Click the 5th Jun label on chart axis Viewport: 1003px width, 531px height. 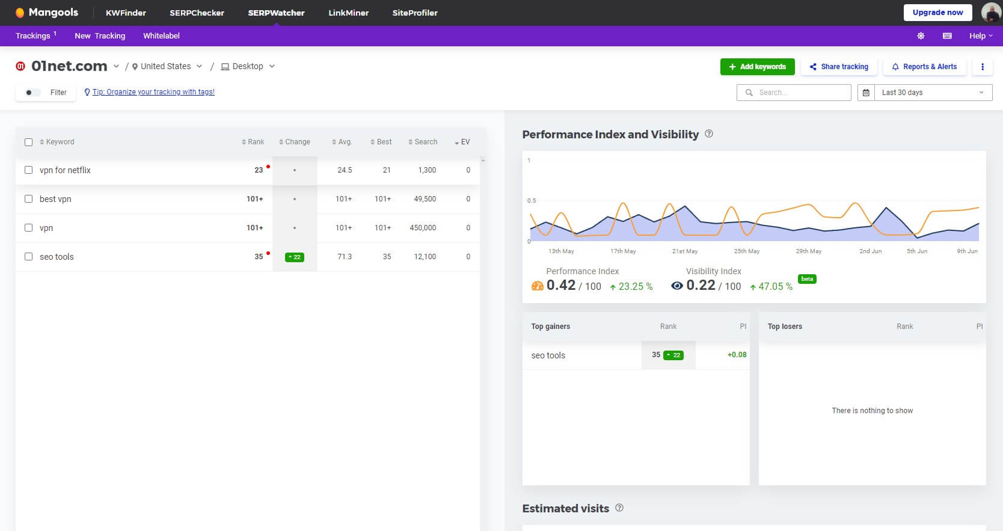pyautogui.click(x=917, y=251)
